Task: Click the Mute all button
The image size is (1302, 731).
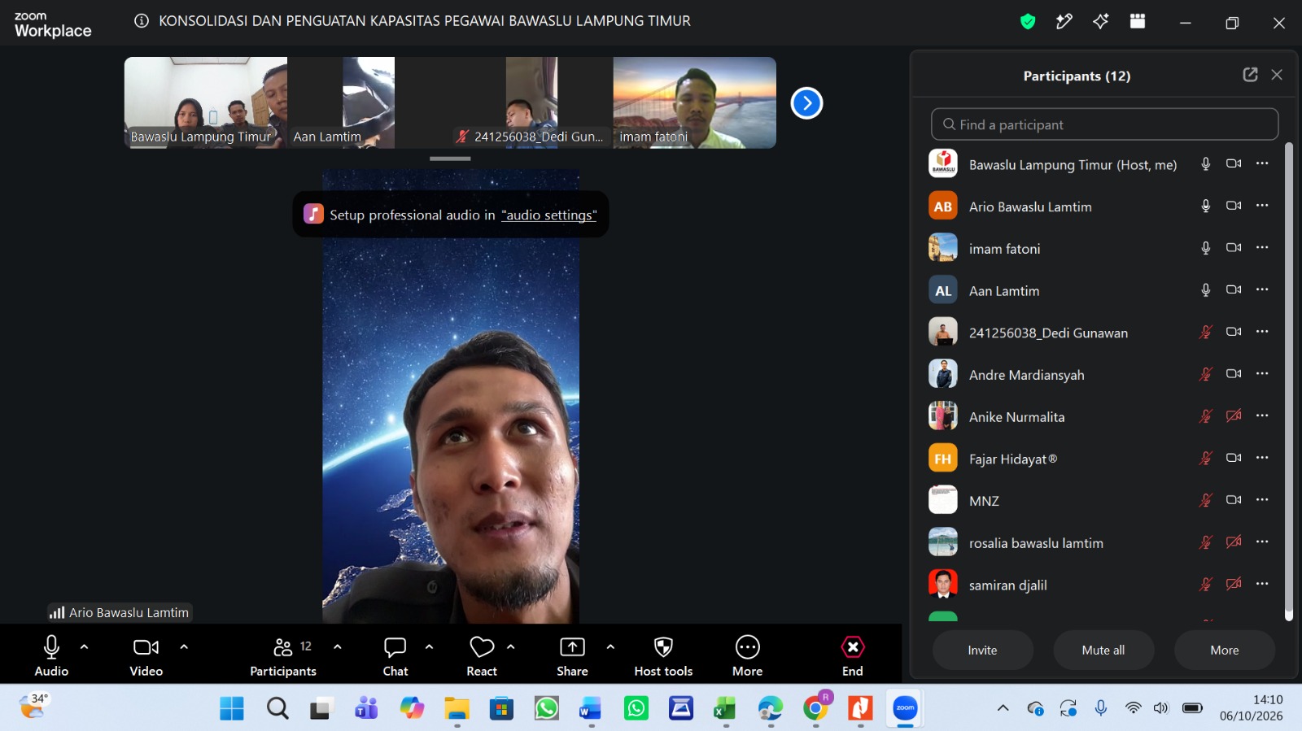Action: 1103,651
